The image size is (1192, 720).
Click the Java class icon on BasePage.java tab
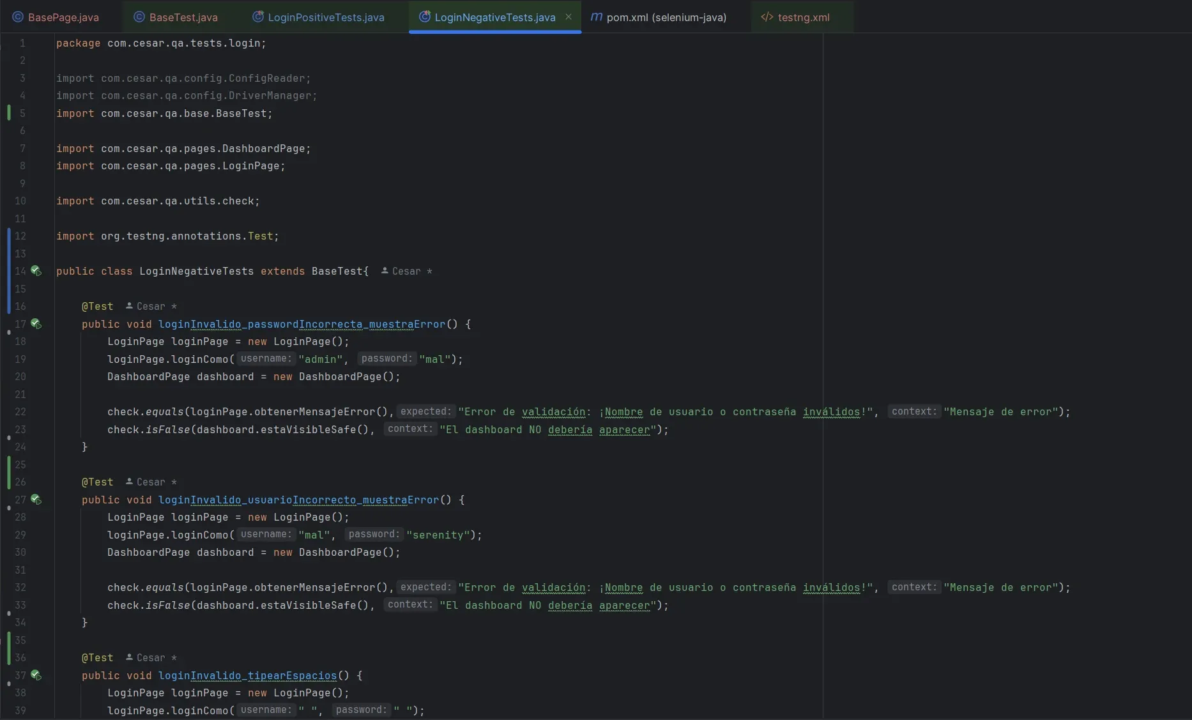18,17
